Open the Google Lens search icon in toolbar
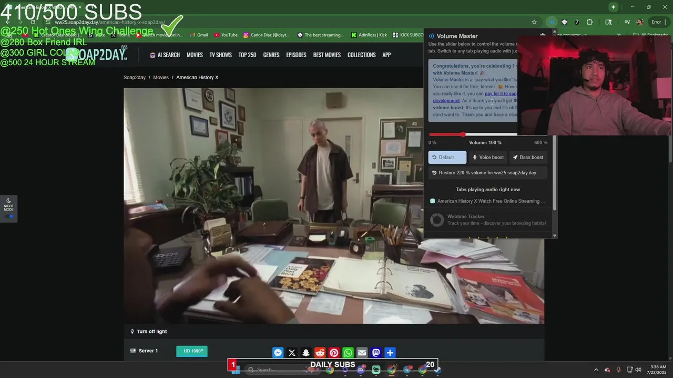The width and height of the screenshot is (673, 378). click(608, 22)
